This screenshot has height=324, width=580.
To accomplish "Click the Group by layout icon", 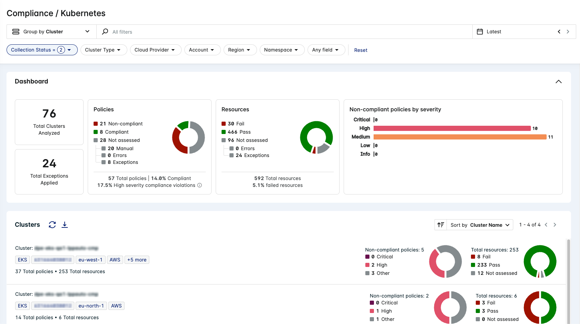I will [16, 31].
